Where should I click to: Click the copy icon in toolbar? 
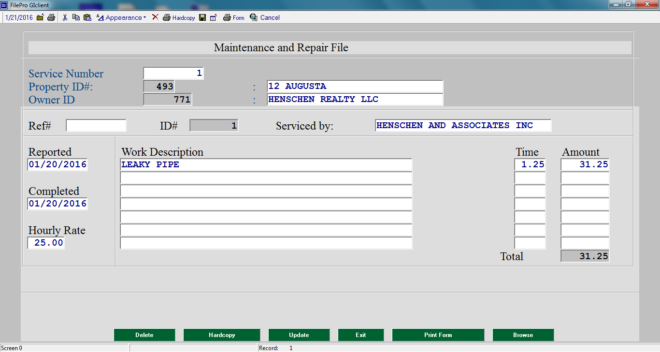tap(76, 17)
